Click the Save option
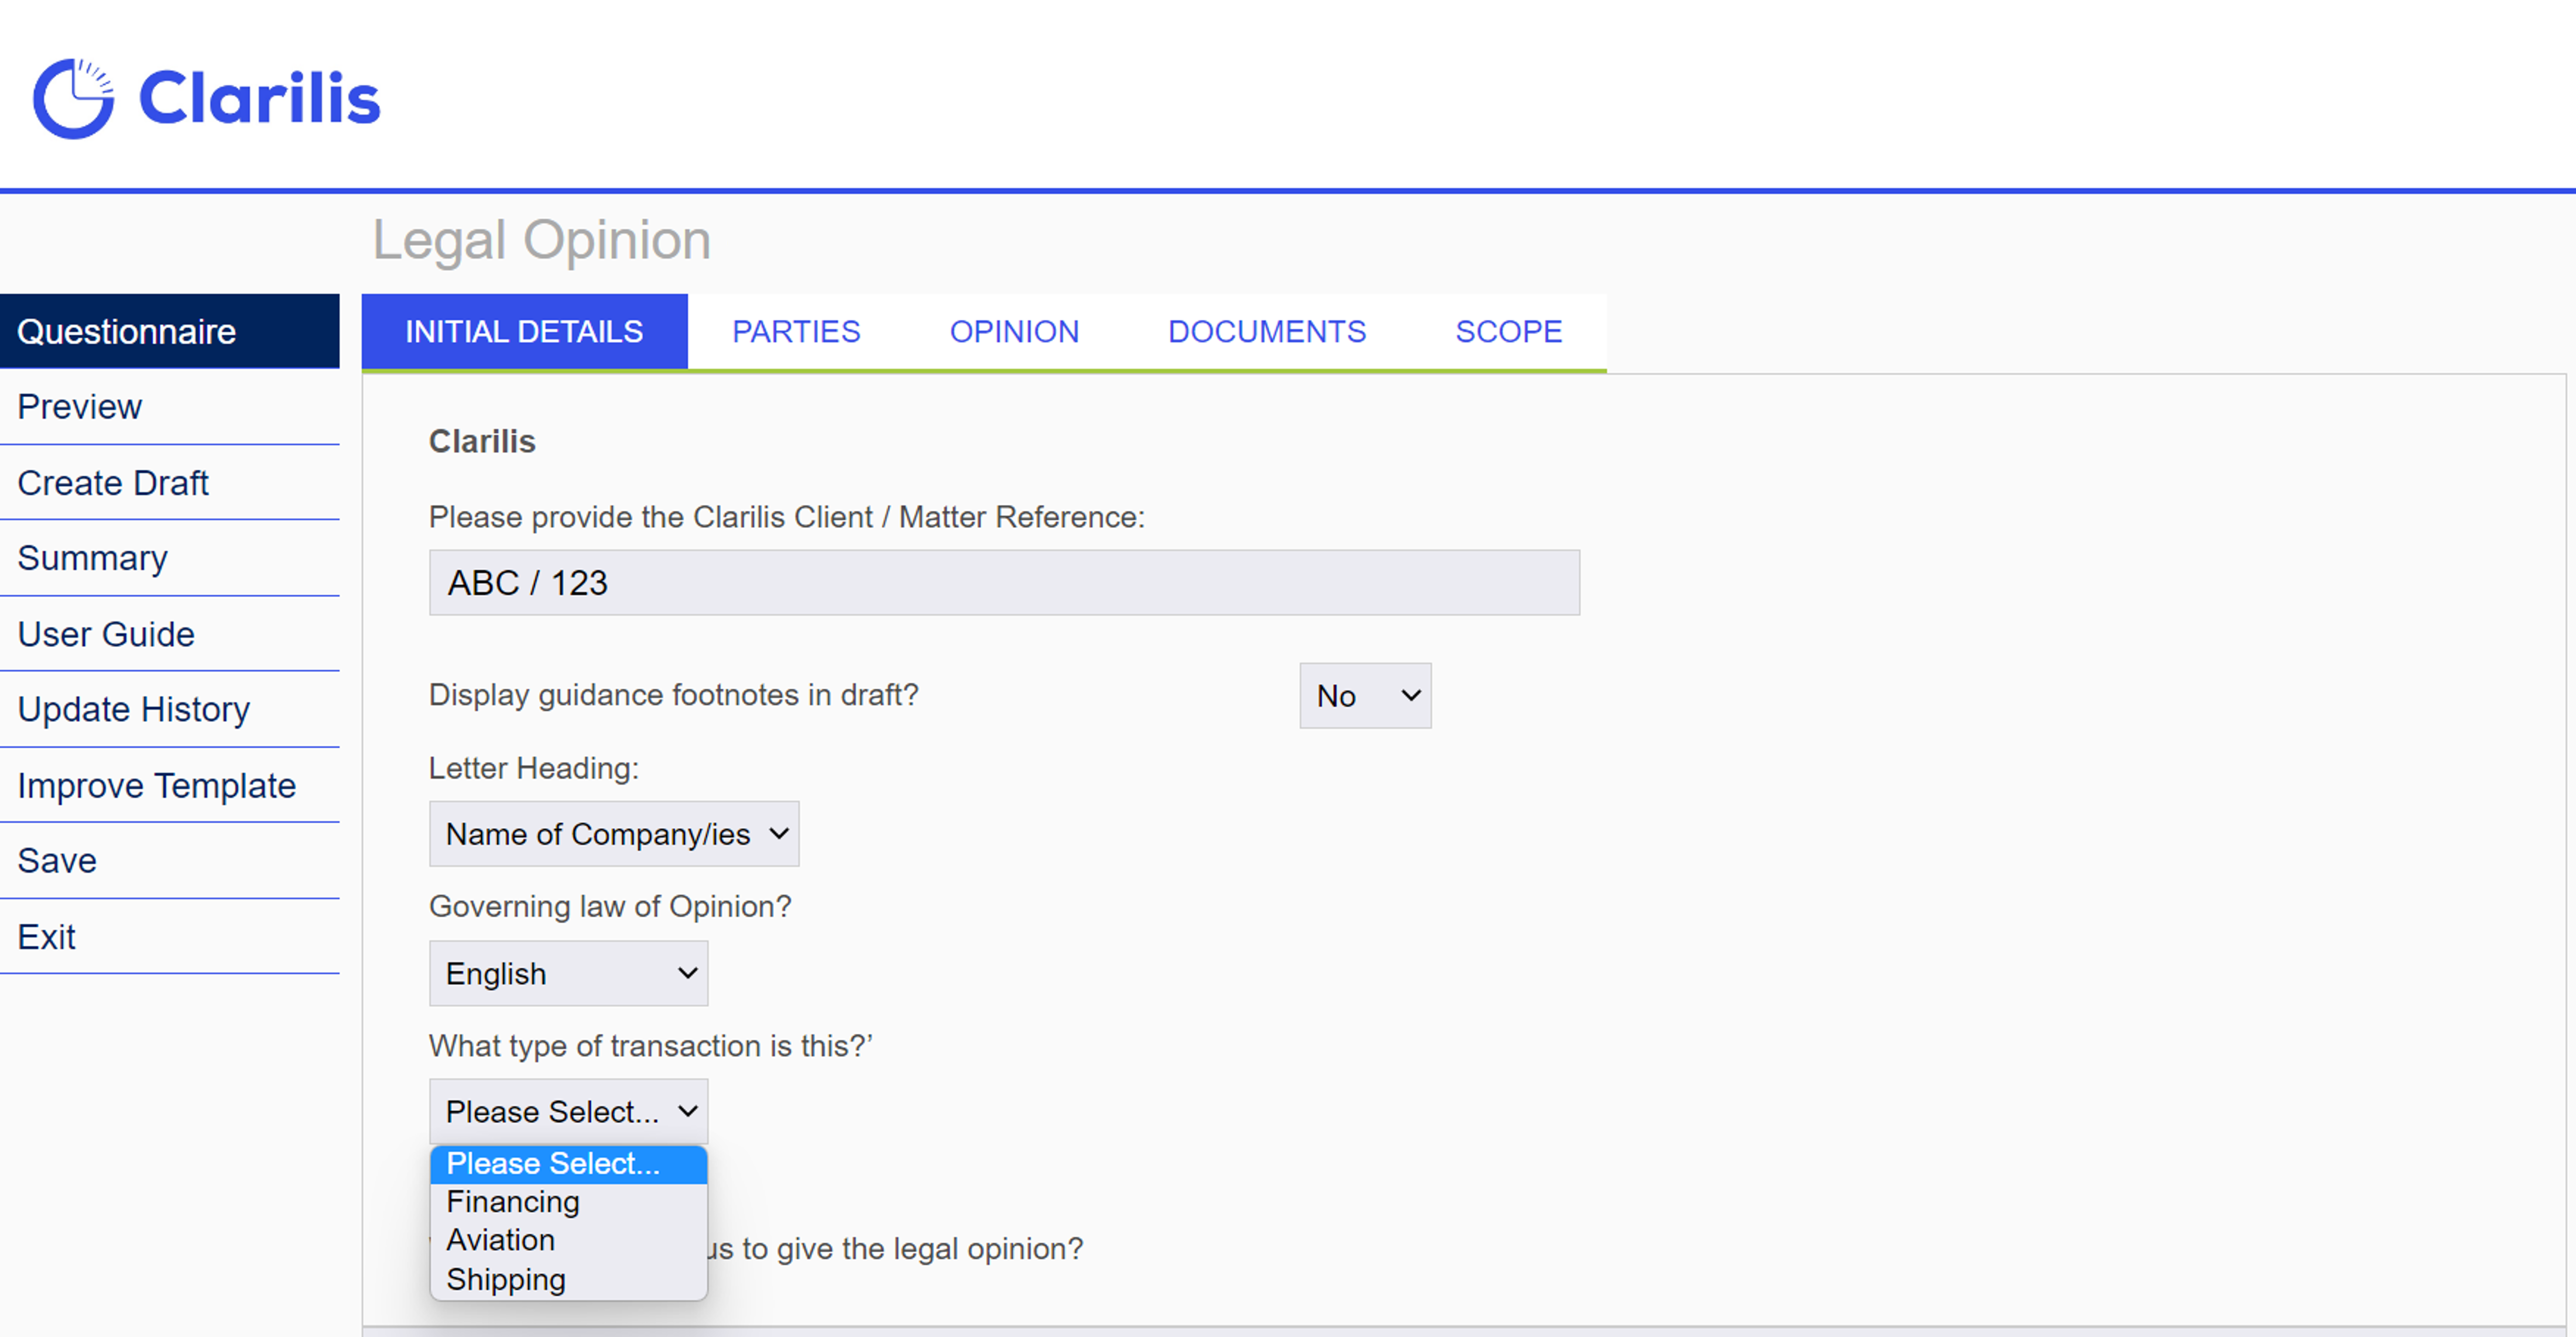The width and height of the screenshot is (2576, 1337). (x=56, y=860)
